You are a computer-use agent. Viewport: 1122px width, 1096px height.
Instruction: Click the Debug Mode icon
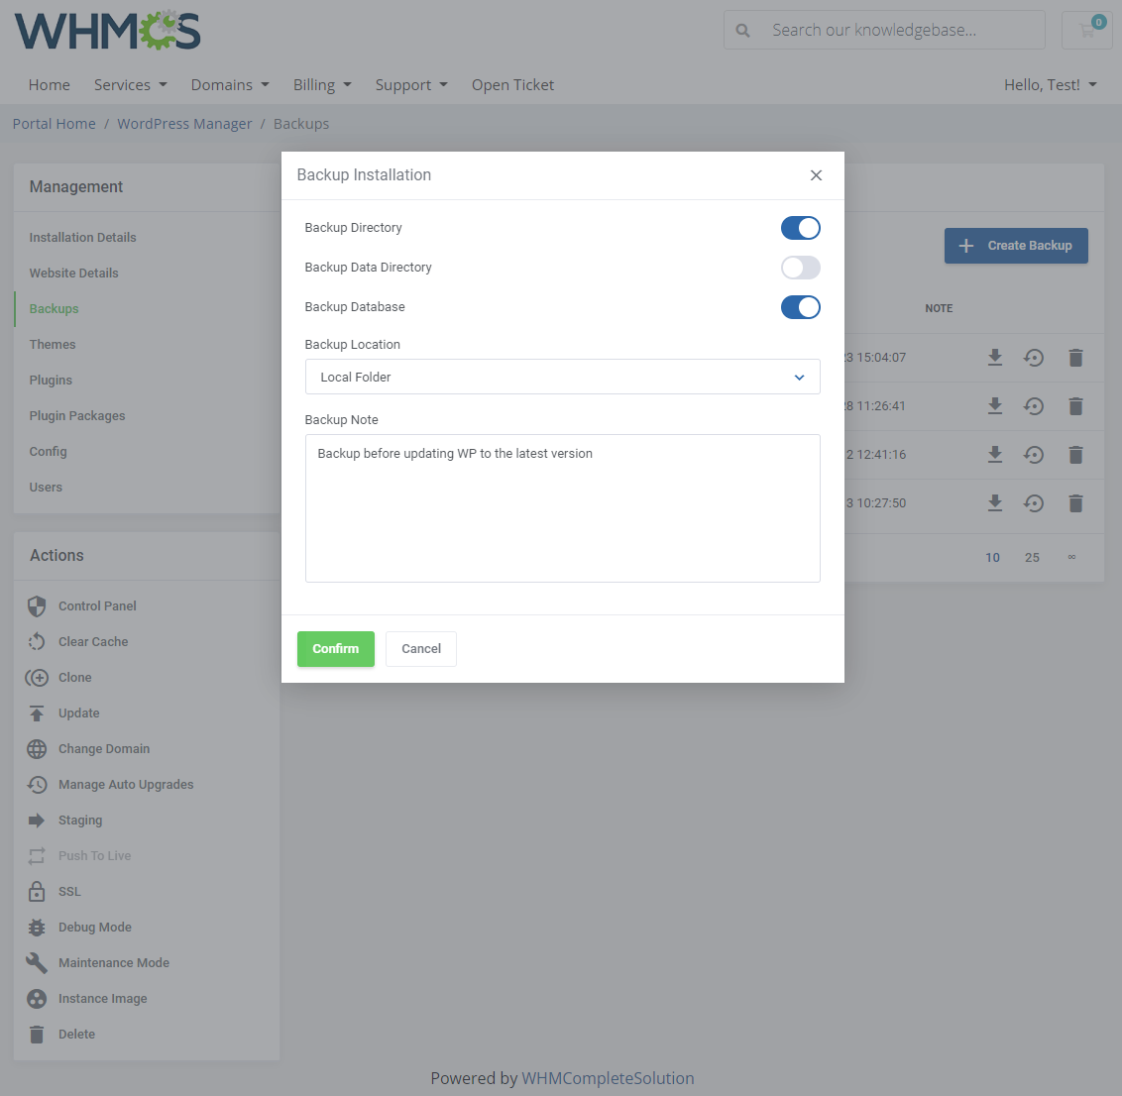37,927
